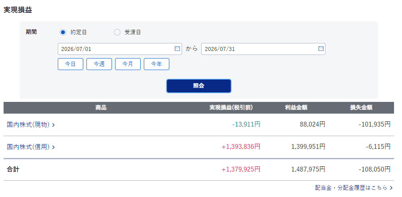This screenshot has width=402, height=197.
Task: Set period with 今月 button
Action: tap(128, 64)
